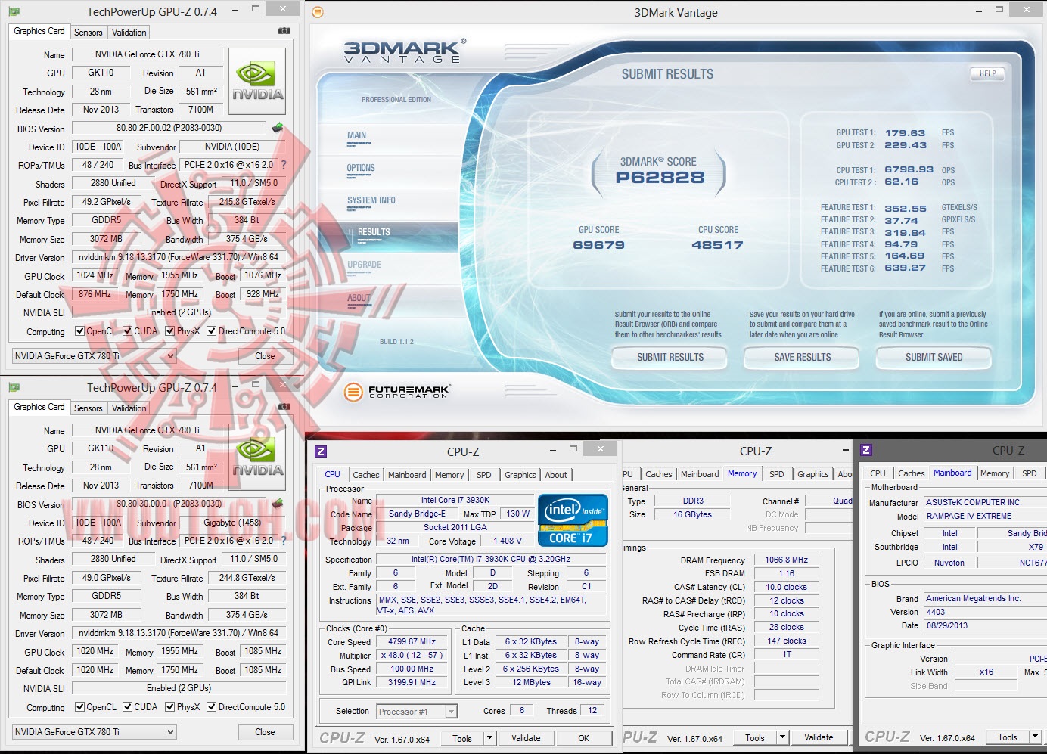Toggle OpenCL checkbox in upper GPU-Z window

coord(79,331)
